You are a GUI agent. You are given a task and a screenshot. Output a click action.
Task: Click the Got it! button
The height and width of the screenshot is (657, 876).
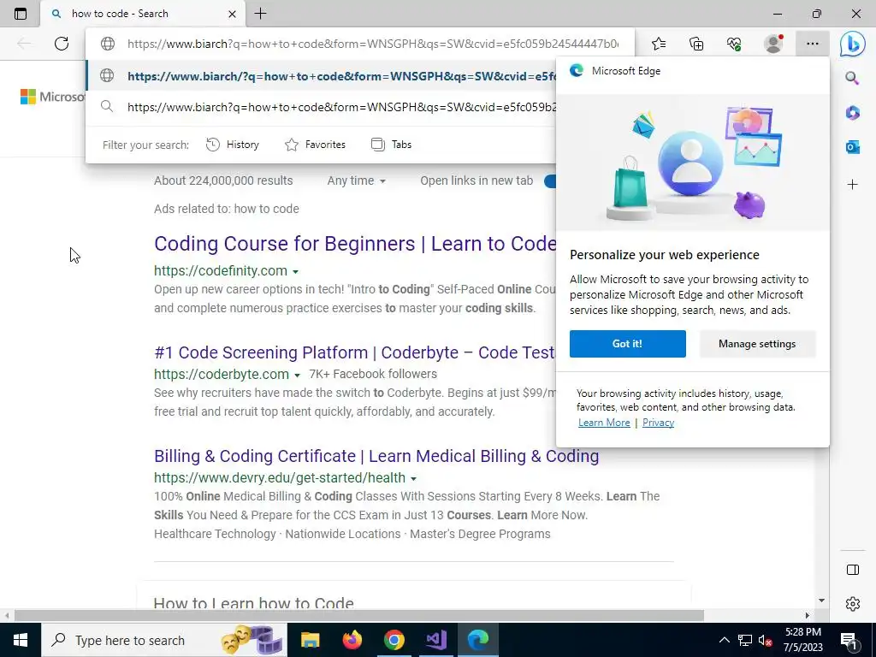tap(627, 344)
